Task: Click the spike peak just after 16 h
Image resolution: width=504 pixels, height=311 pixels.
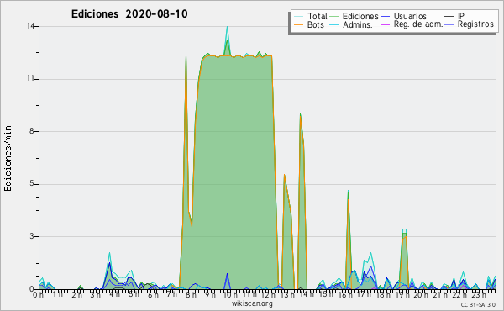Action: click(348, 191)
